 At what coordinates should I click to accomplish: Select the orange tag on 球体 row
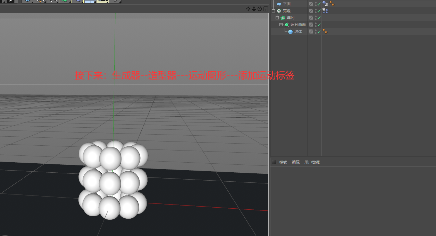click(x=325, y=31)
